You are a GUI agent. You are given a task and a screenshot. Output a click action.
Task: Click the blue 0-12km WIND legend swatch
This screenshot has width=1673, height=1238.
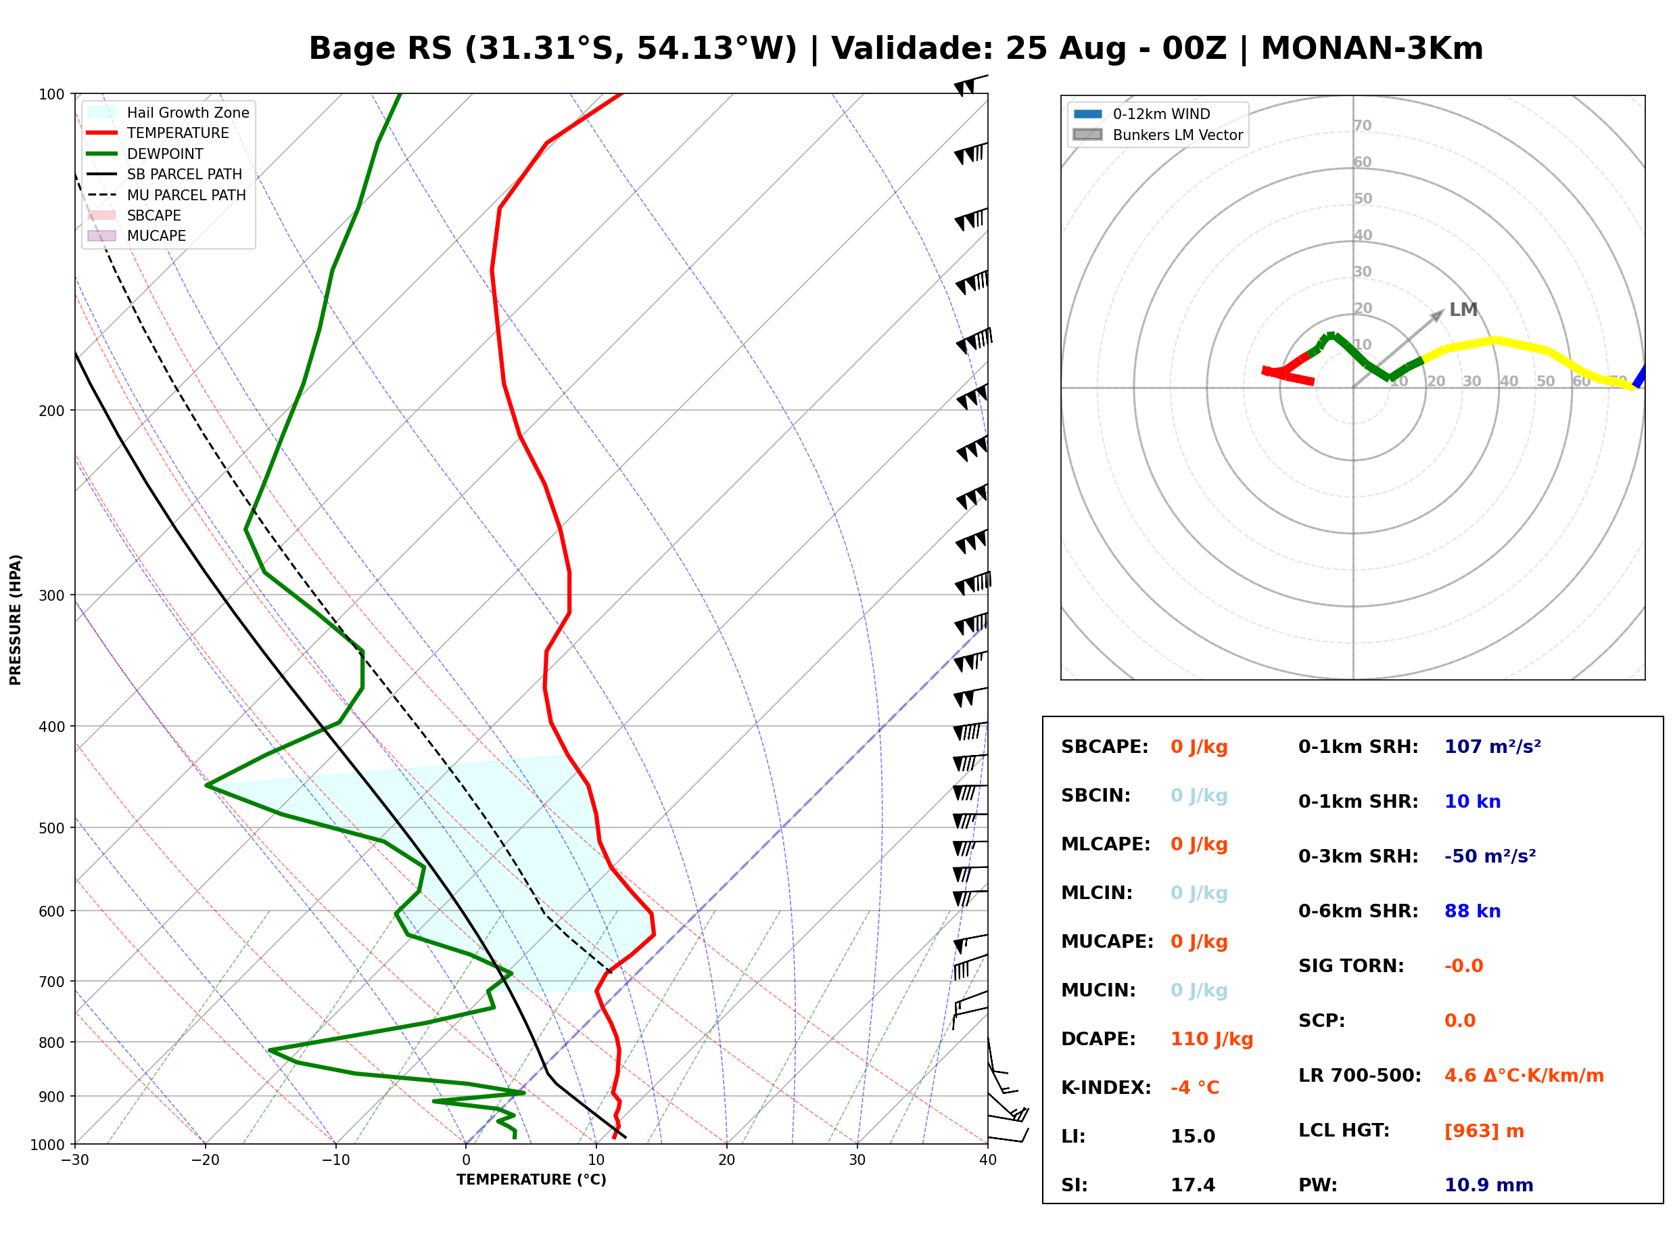pyautogui.click(x=1088, y=114)
